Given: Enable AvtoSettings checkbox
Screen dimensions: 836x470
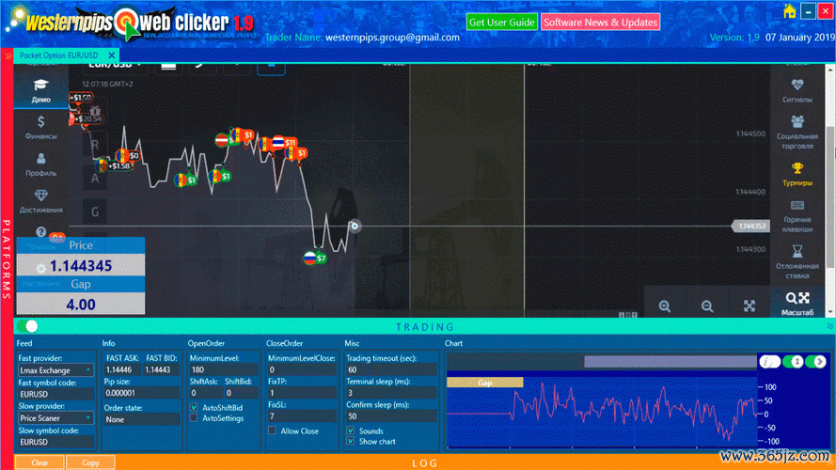Looking at the screenshot, I should (x=194, y=417).
